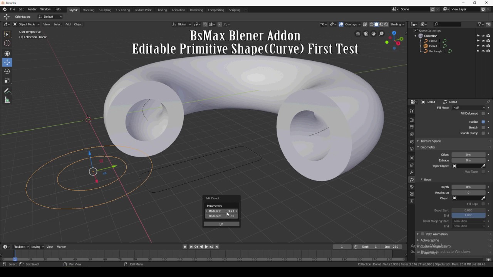Enable the Bounds Clamp checkbox
Screen dimensions: 493x277
[483, 133]
